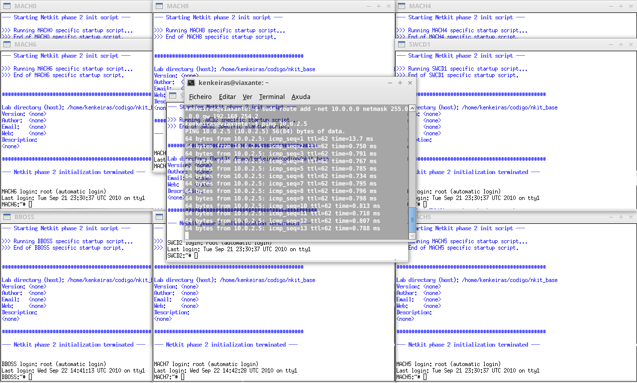Click the SWCD1 window title icon
Screen dimensions: 637x383
point(402,44)
